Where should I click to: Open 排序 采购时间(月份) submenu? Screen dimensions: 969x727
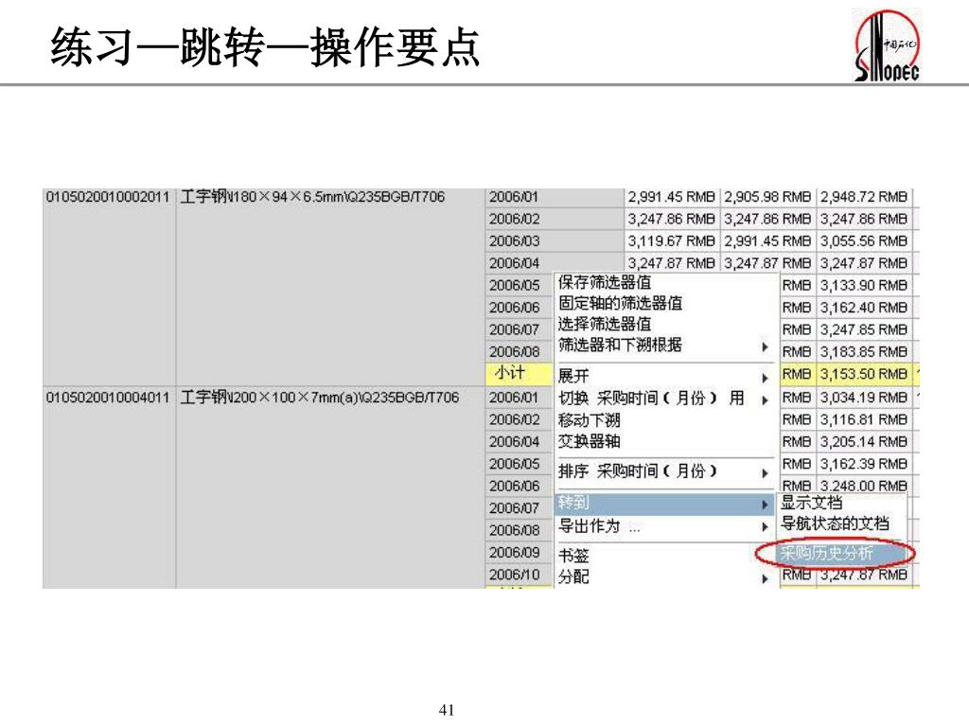[x=665, y=471]
